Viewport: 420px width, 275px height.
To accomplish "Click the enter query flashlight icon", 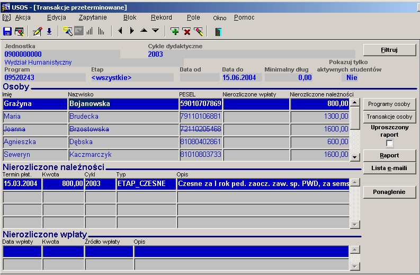I will [x=67, y=31].
